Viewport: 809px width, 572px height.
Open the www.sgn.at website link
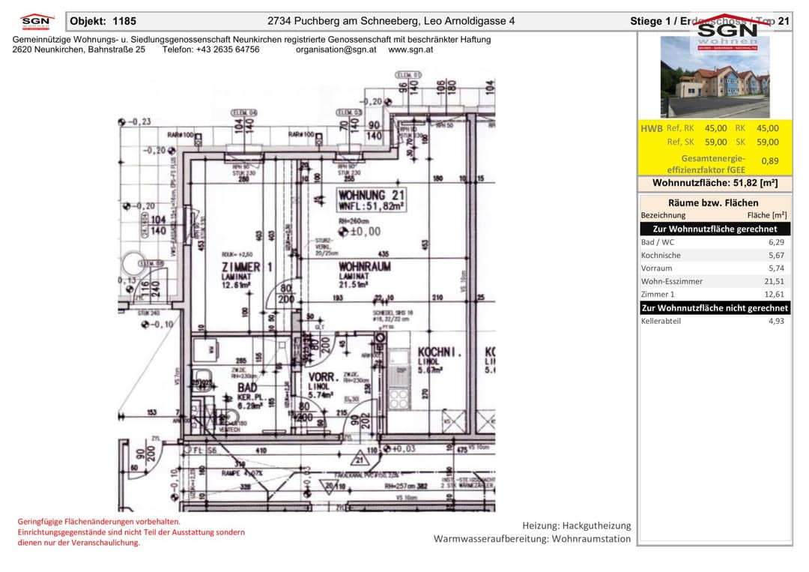(x=410, y=49)
